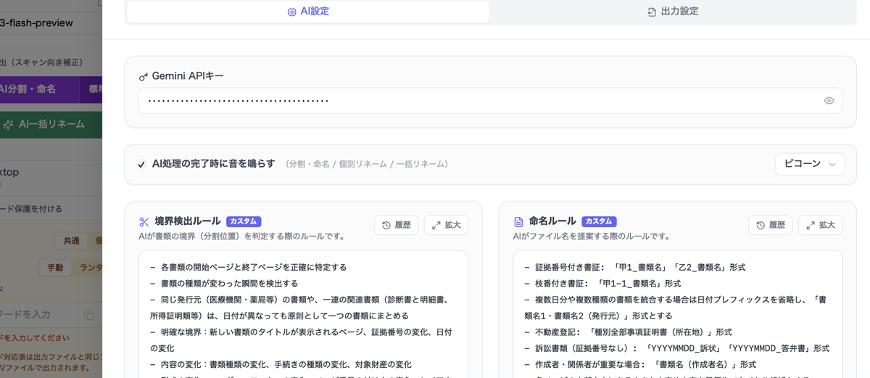870x378 pixels.
Task: Click the AI分割・命名 button in background
Action: pyautogui.click(x=39, y=89)
